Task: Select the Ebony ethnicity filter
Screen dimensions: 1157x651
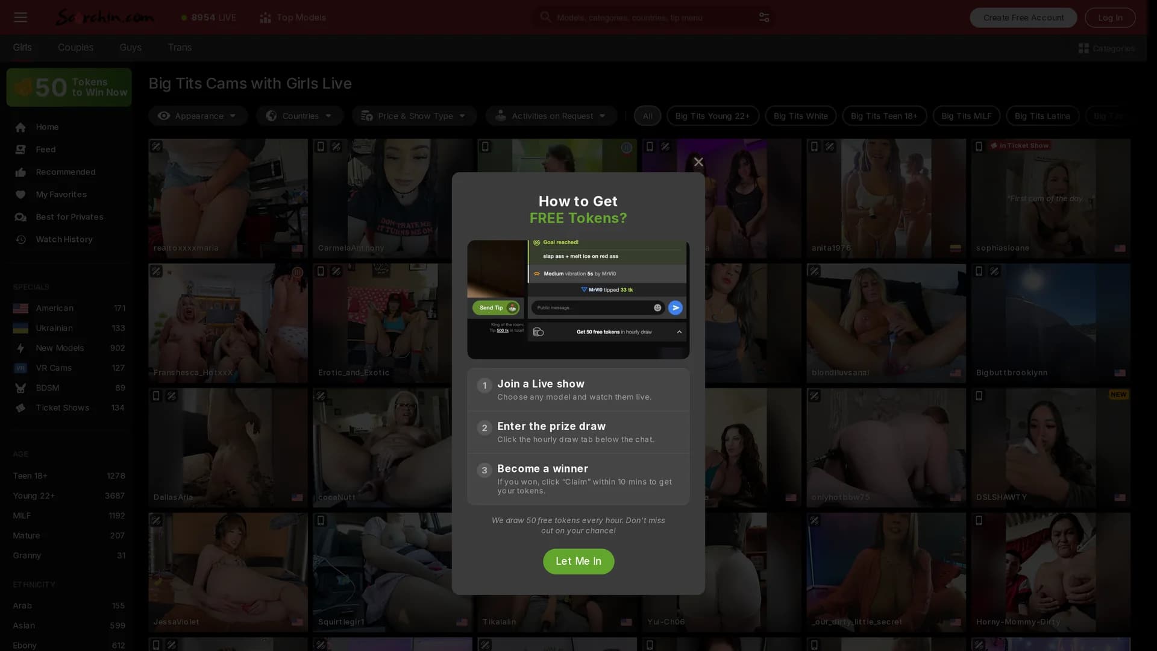Action: 69,645
